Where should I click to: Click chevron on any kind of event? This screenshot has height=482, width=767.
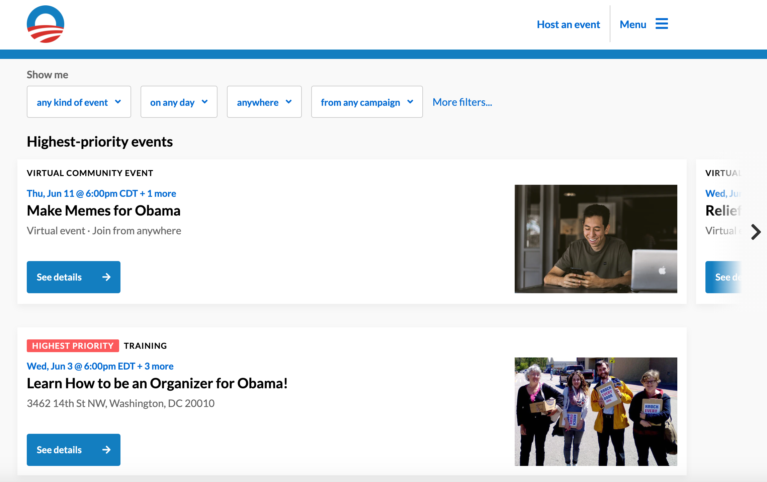pyautogui.click(x=118, y=102)
